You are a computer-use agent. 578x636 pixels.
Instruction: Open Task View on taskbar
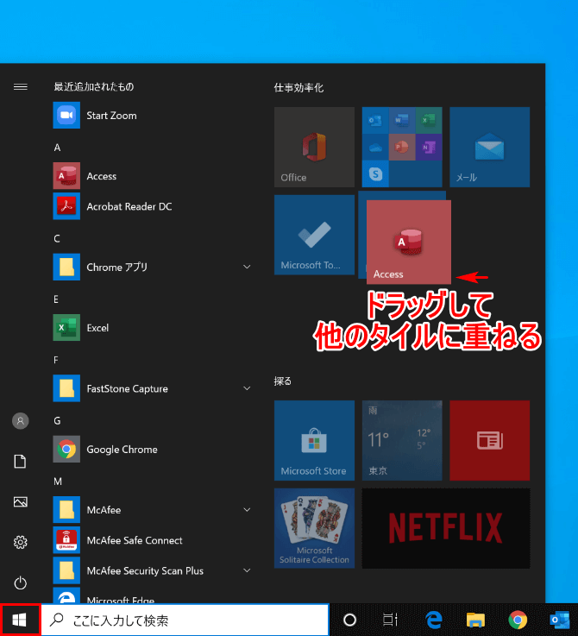(x=390, y=620)
